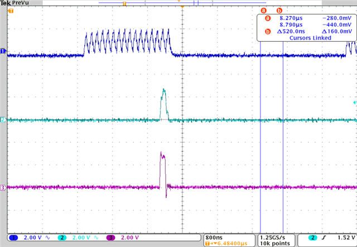Click channel 1 AC coupling symbol
This screenshot has width=357, height=247.
pos(47,238)
